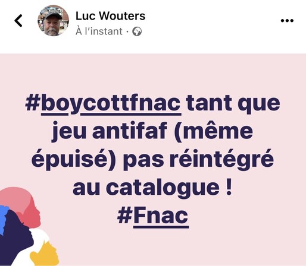
Task: Open the #boycottfnac hashtag
Action: (x=103, y=104)
